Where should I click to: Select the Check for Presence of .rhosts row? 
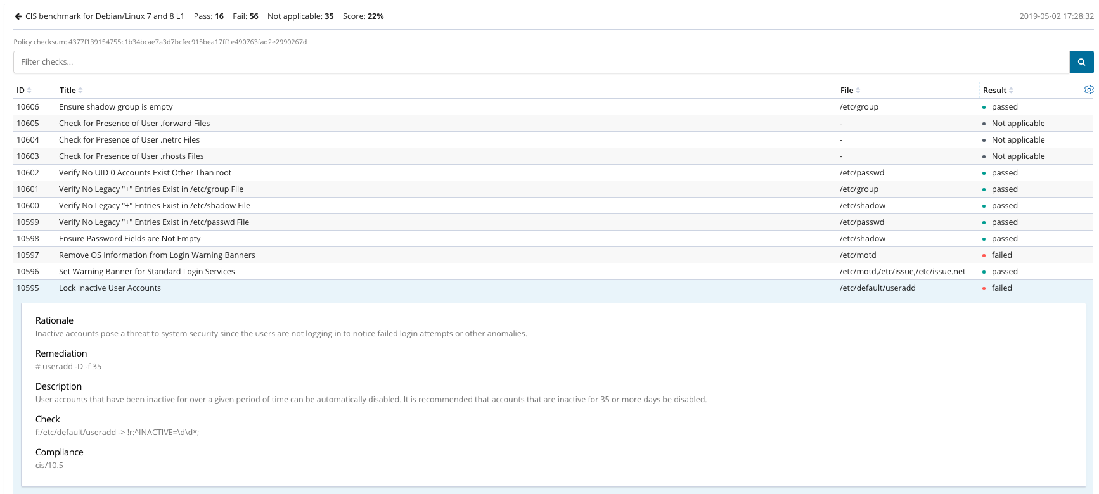tap(131, 156)
